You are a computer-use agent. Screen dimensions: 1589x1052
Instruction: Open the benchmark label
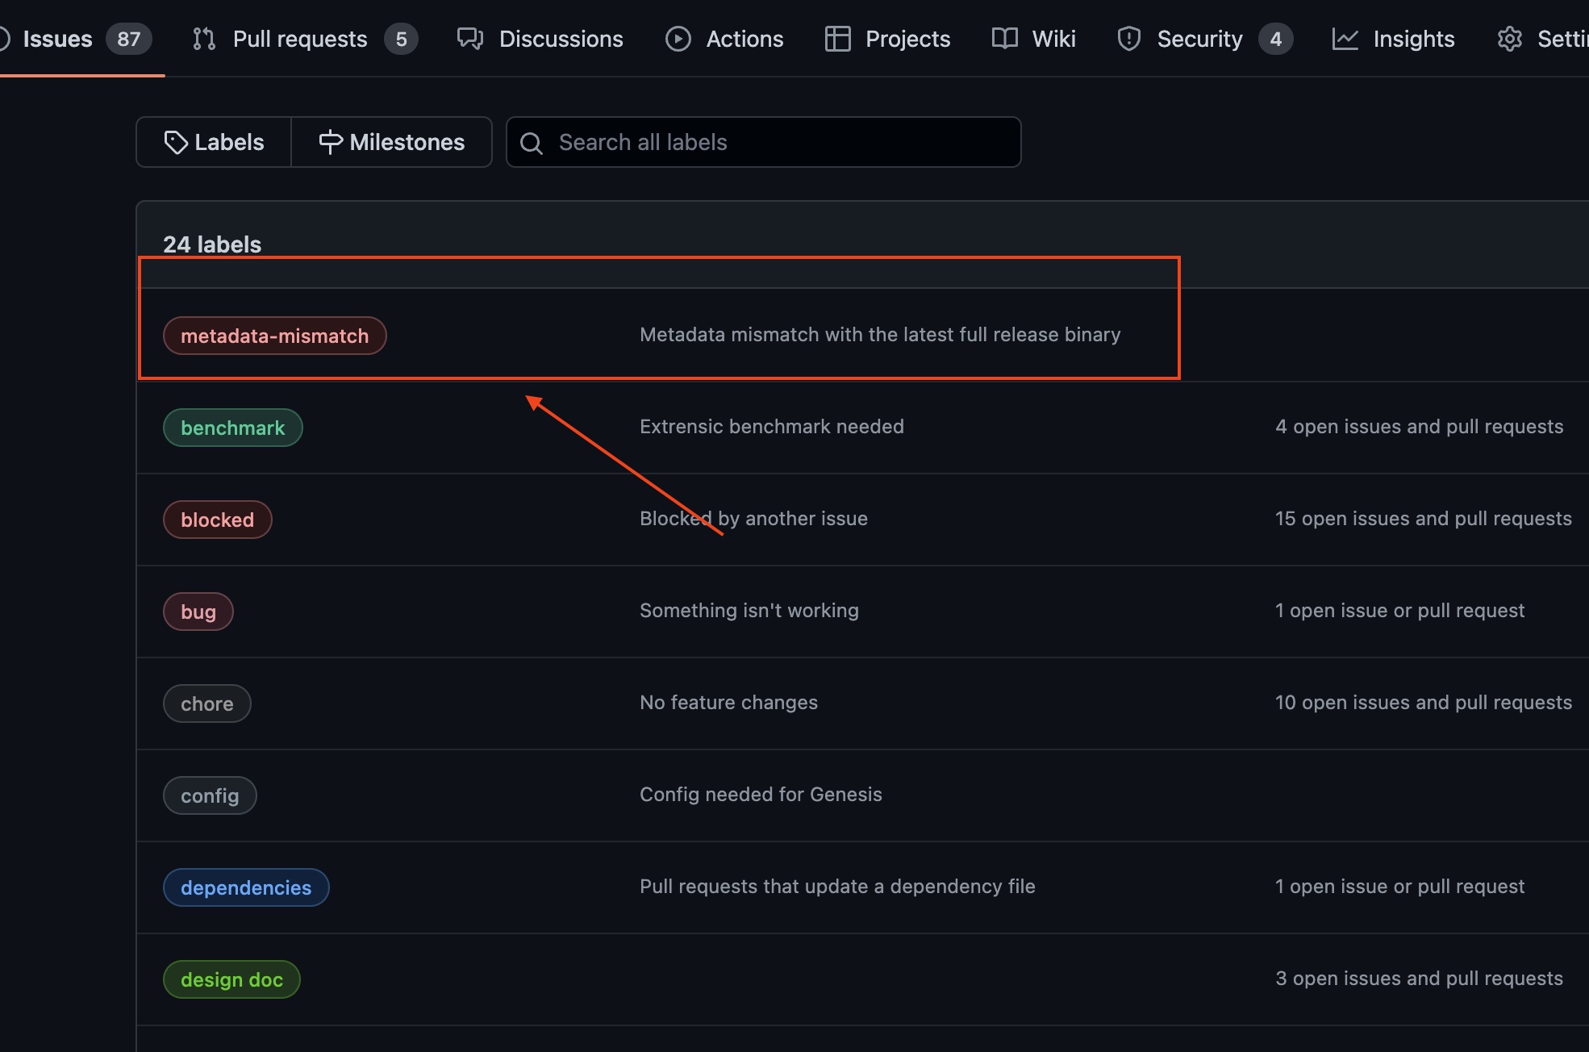click(232, 428)
